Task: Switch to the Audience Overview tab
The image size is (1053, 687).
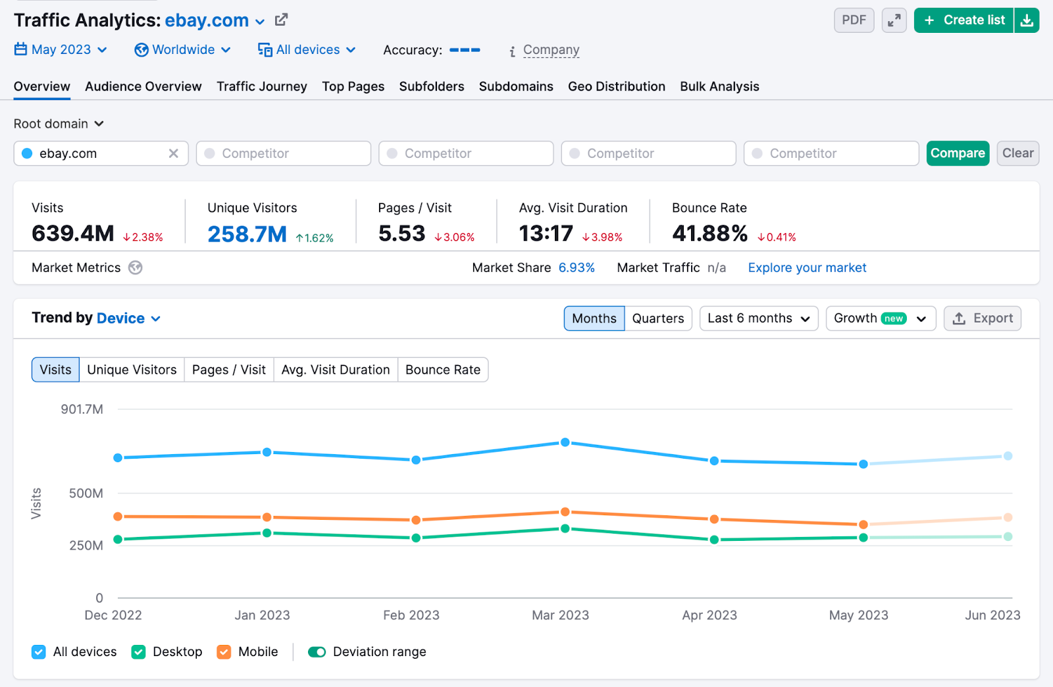Action: click(143, 86)
